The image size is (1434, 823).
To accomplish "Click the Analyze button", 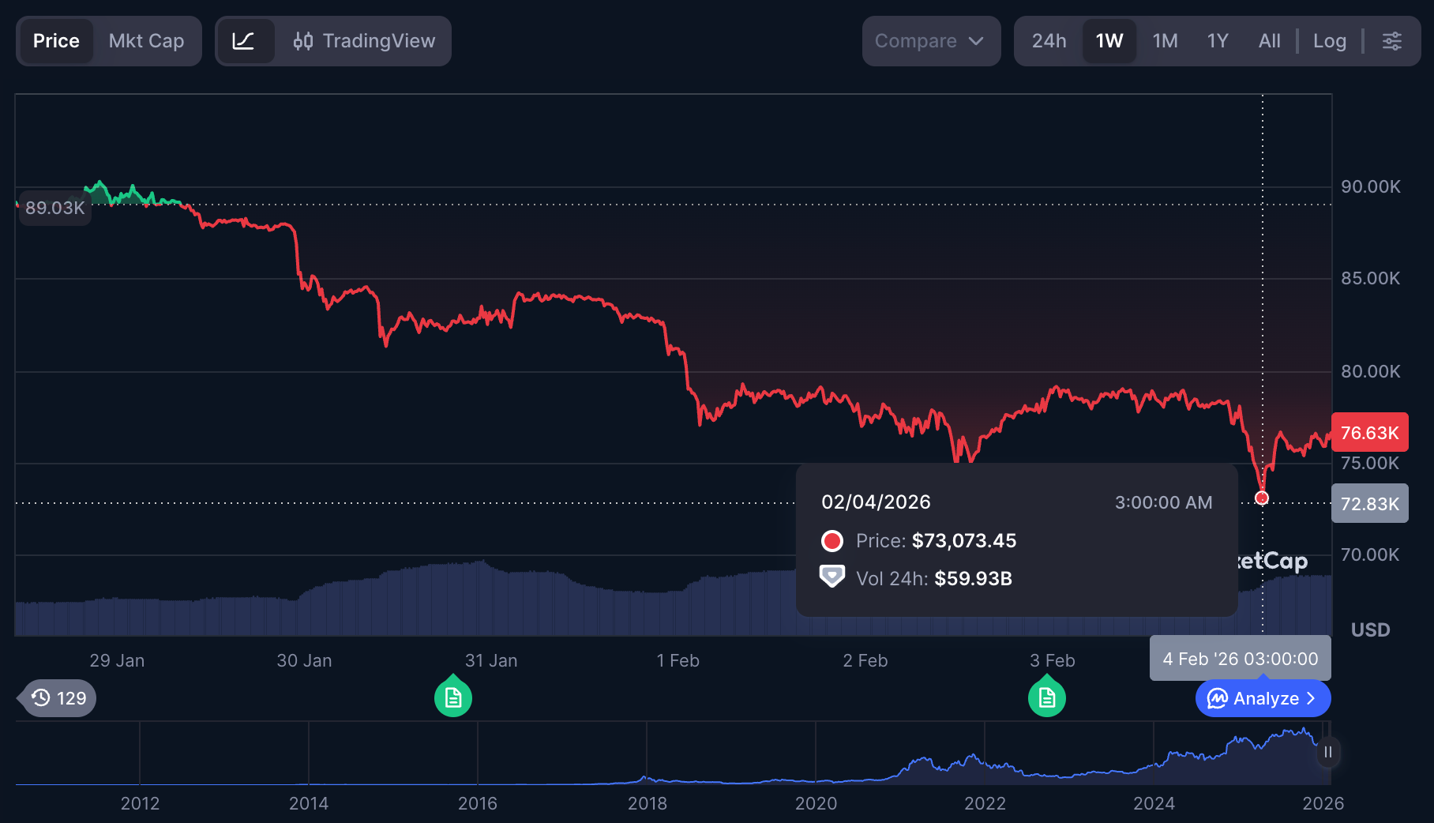I will (x=1263, y=698).
